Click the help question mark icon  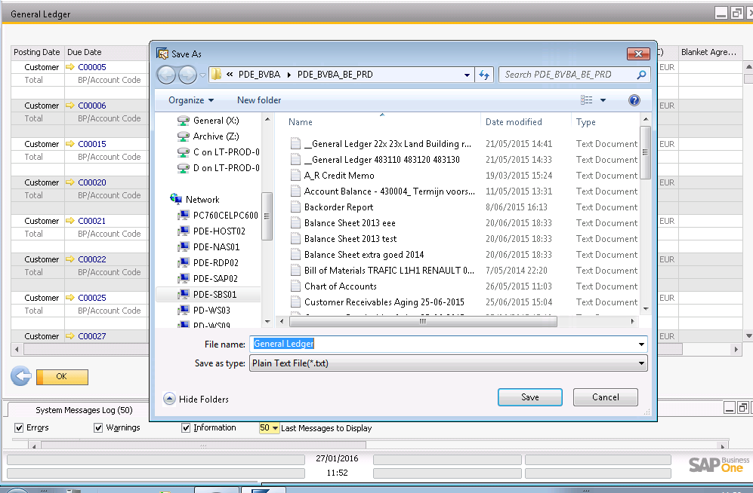coord(634,100)
